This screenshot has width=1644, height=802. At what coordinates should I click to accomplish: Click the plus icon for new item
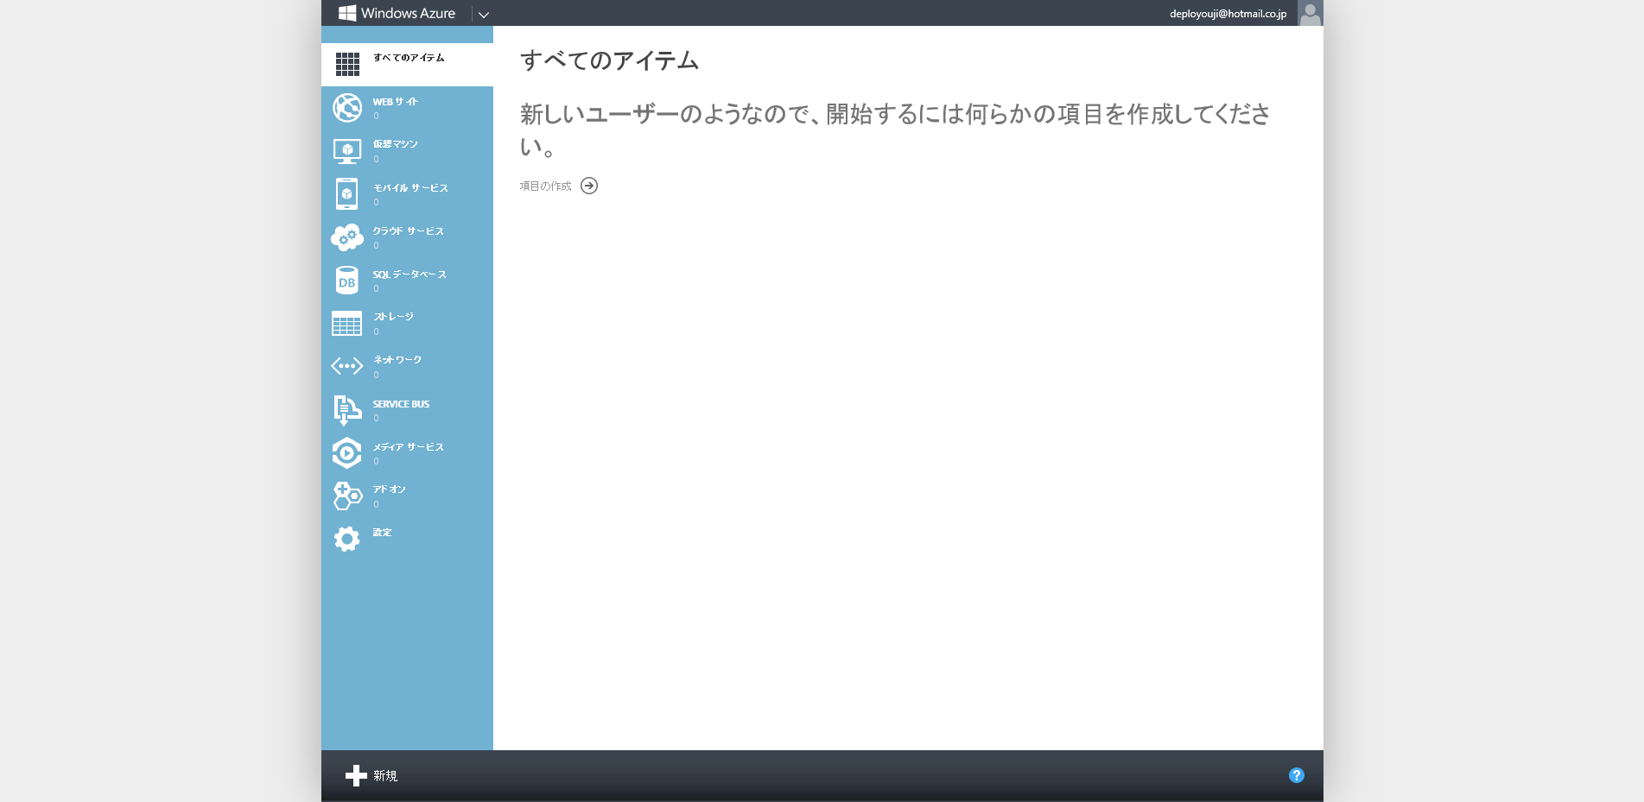(356, 776)
